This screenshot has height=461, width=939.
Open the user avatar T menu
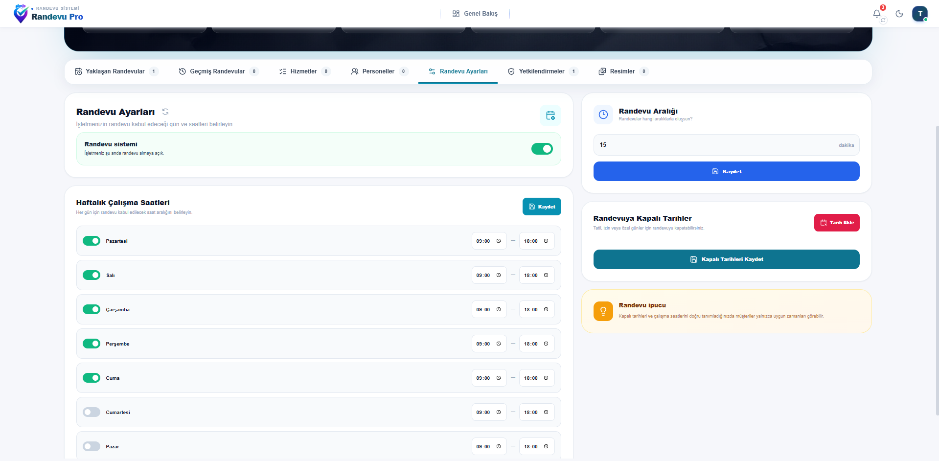[x=920, y=14]
